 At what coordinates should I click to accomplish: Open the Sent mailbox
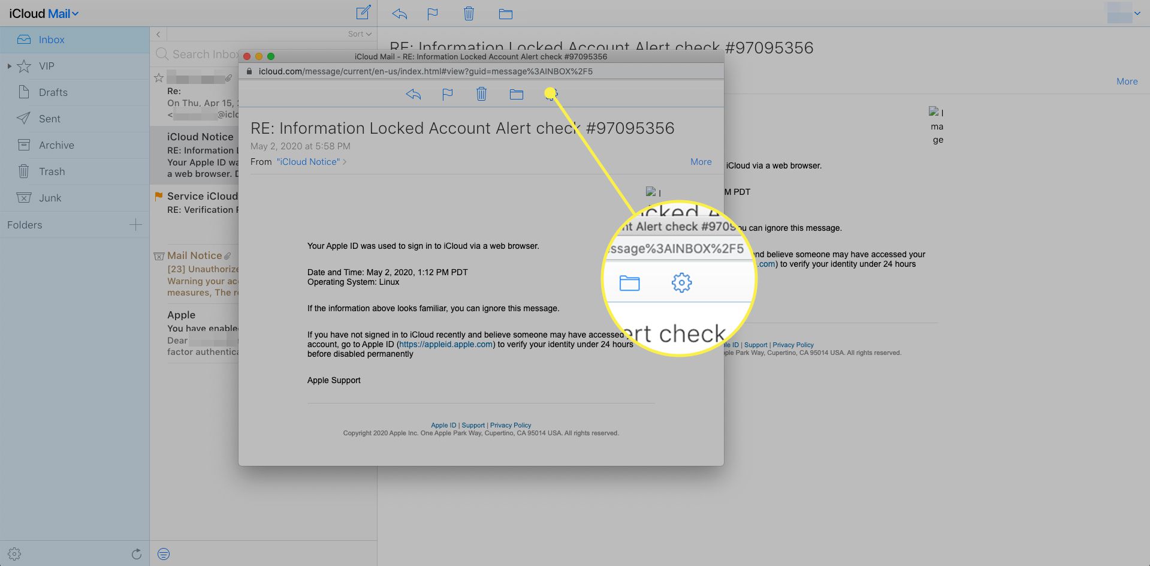tap(74, 119)
